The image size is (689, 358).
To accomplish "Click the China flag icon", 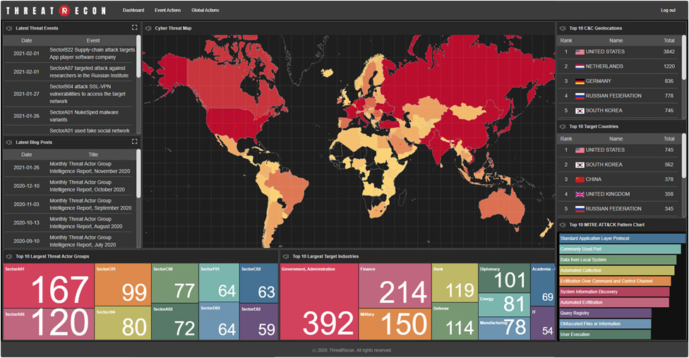I will (580, 179).
